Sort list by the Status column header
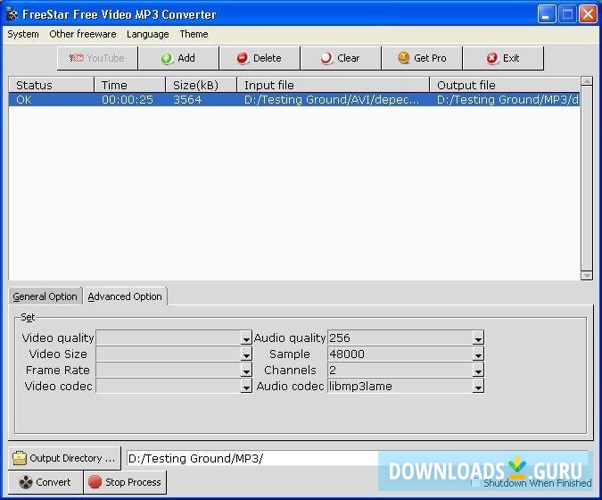The width and height of the screenshot is (602, 500). [51, 85]
